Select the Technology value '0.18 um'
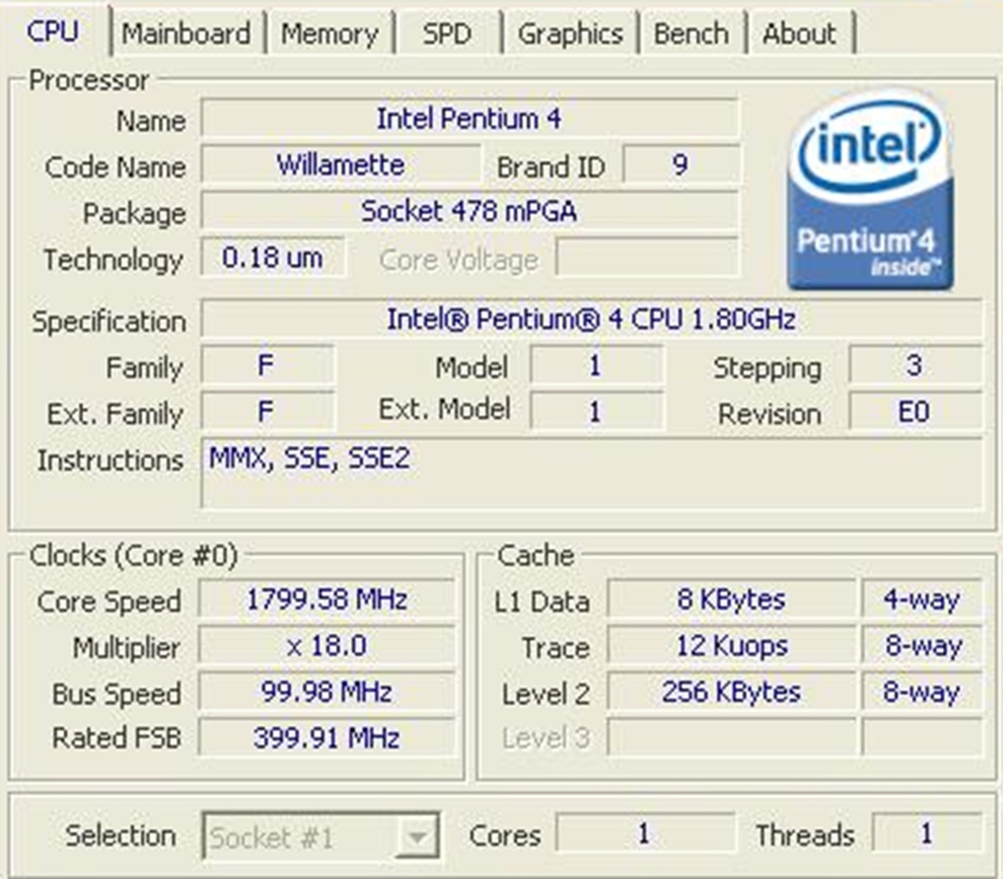1003x879 pixels. point(273,257)
